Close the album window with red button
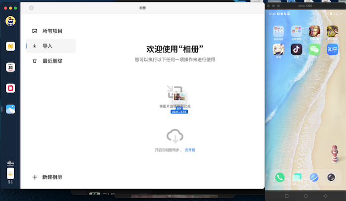This screenshot has width=346, height=201. [5, 8]
